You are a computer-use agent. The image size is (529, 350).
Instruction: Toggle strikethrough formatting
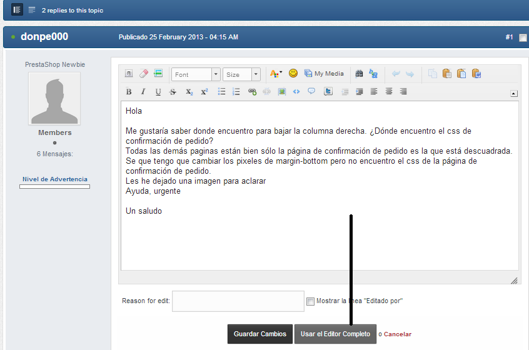click(x=173, y=92)
